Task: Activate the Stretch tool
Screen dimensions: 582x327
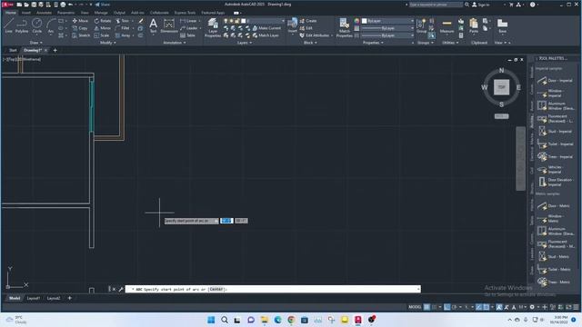Action: point(81,35)
